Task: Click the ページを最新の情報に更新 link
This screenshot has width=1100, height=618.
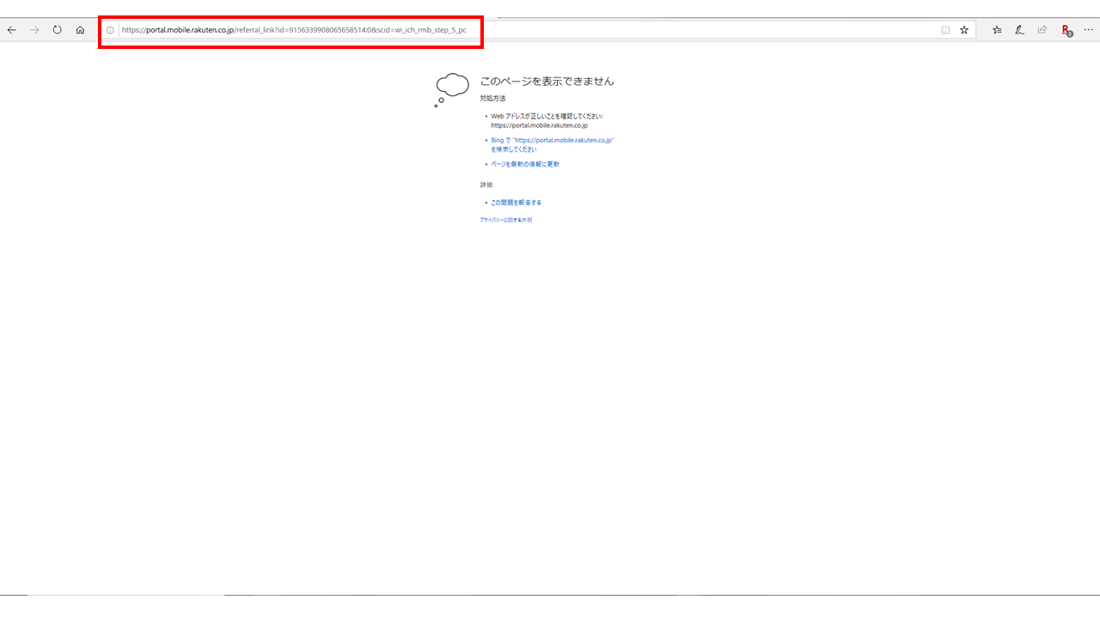Action: 525,164
